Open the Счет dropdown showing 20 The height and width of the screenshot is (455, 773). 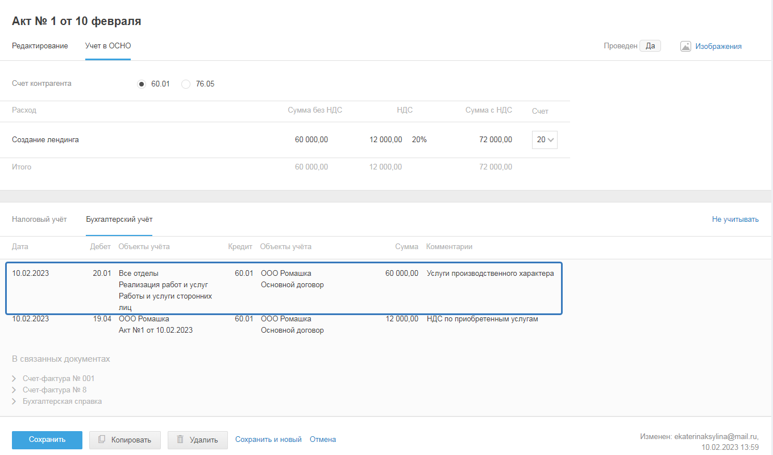pos(545,140)
